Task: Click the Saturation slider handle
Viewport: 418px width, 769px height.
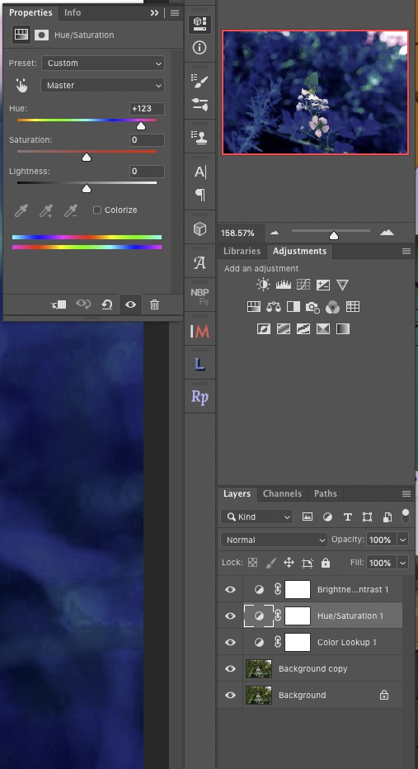Action: coord(87,158)
